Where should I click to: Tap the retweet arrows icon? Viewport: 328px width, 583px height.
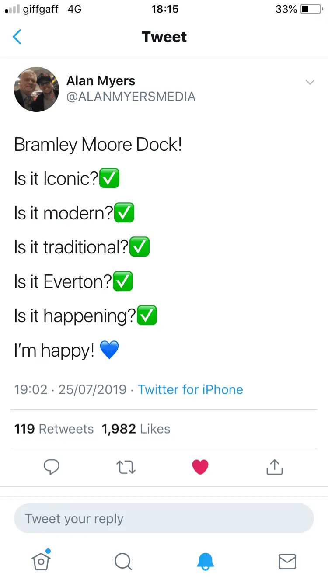coord(127,467)
